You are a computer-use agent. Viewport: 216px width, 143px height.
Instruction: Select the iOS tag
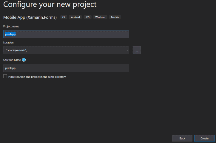pyautogui.click(x=87, y=17)
